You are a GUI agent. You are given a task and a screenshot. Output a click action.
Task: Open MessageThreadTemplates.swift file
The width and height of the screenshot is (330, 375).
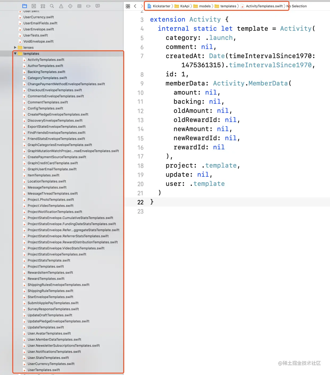(x=53, y=193)
